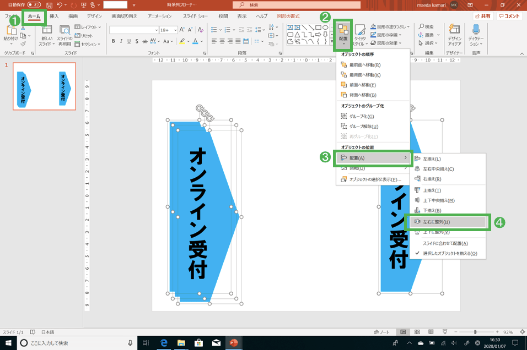The height and width of the screenshot is (350, 527).
Task: Open File Explorer from taskbar
Action: 181,343
